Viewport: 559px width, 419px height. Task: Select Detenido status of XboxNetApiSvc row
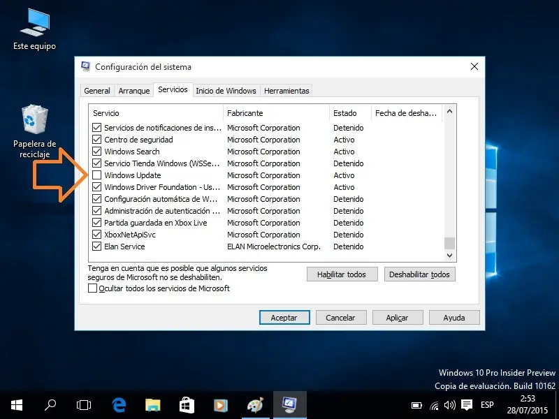[348, 235]
